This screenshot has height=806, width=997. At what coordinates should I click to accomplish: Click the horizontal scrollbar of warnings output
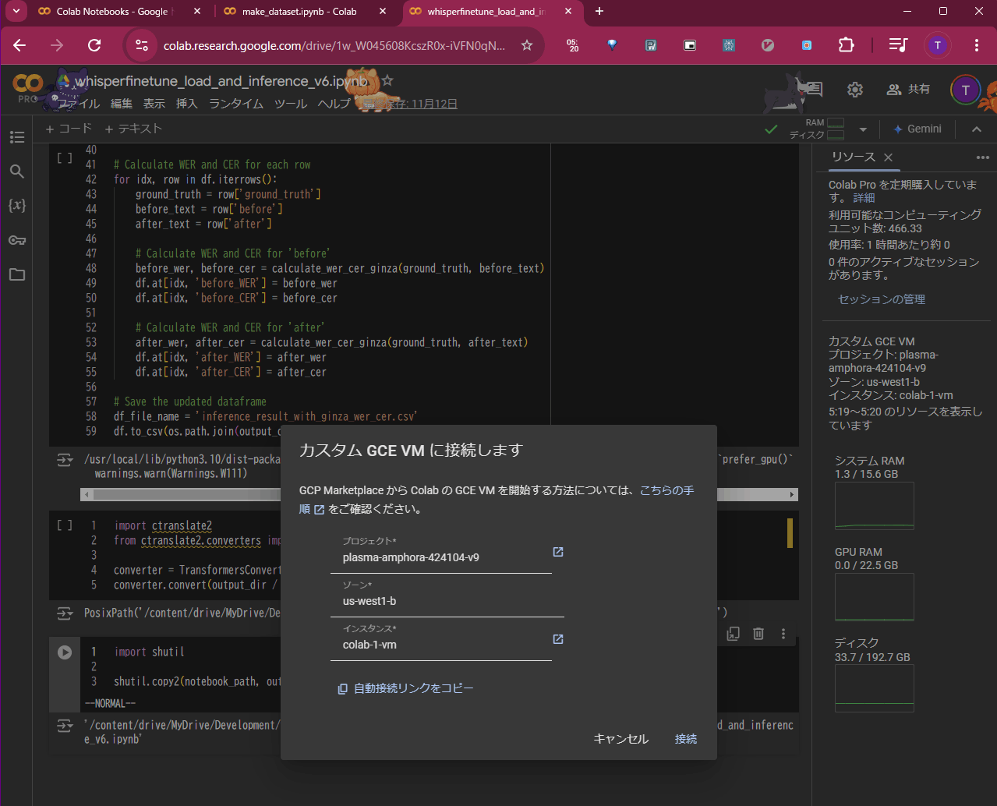[439, 494]
